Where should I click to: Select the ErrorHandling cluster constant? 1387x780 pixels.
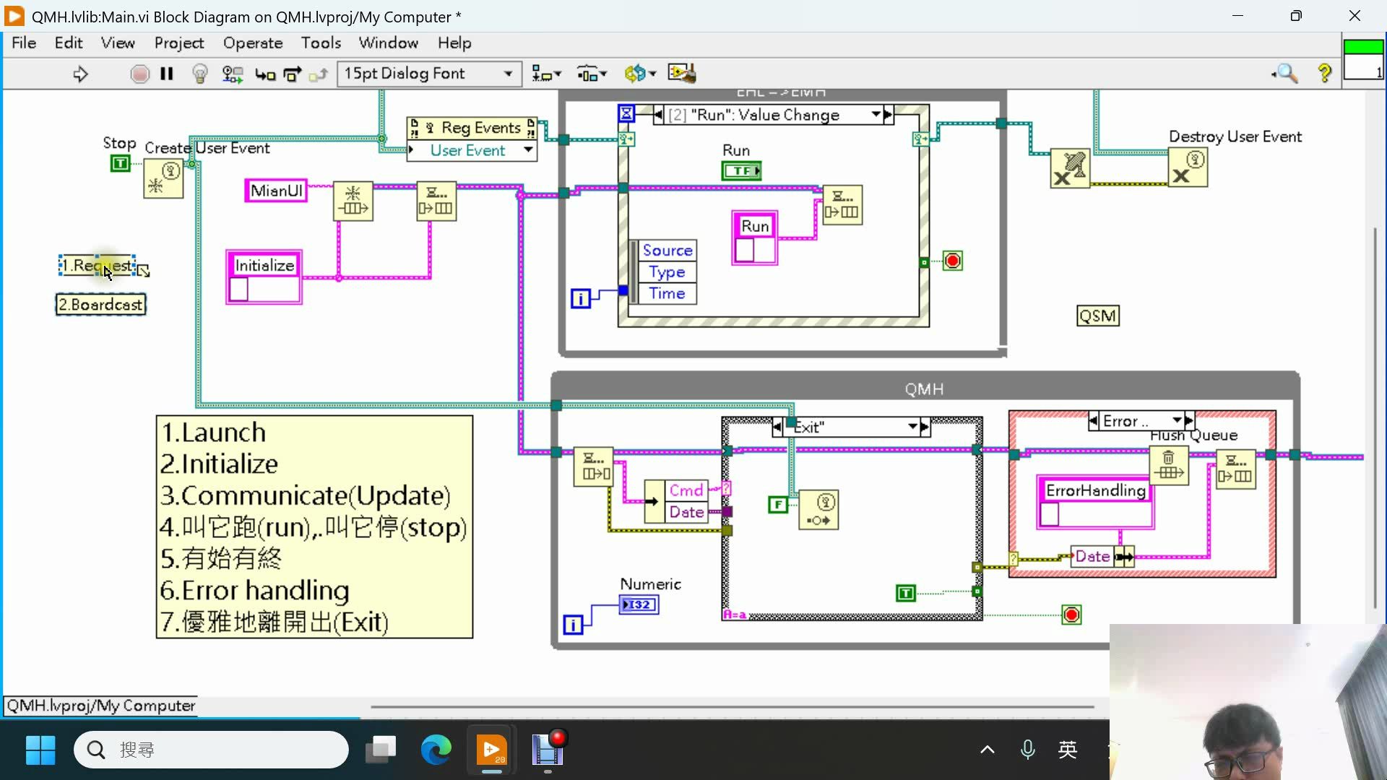click(1096, 503)
